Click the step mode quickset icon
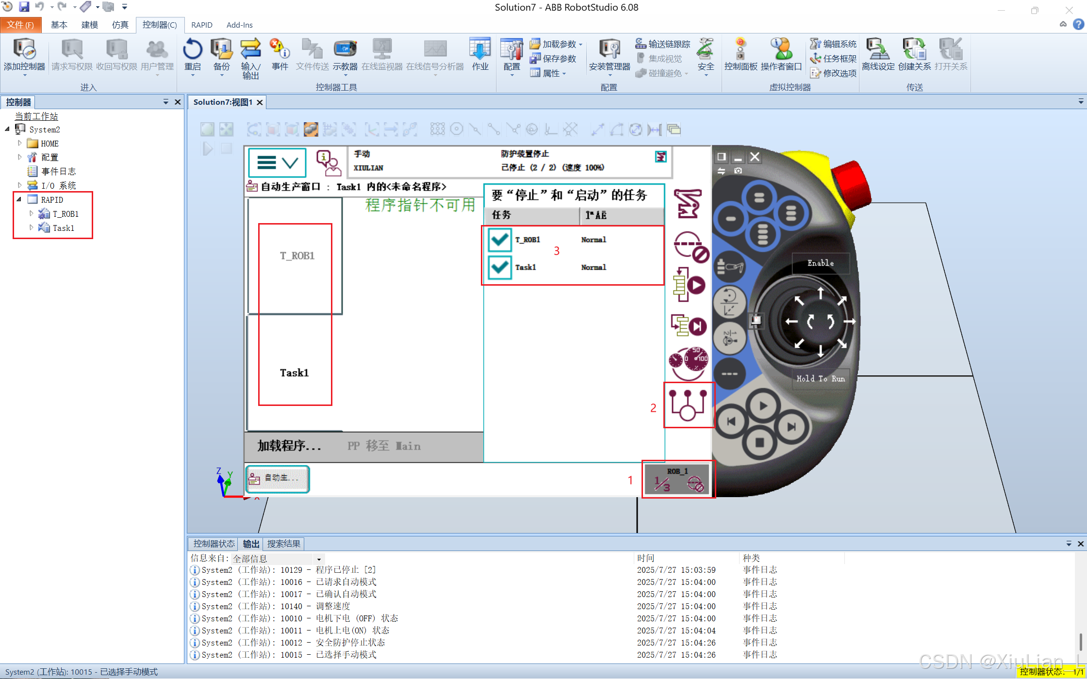This screenshot has height=679, width=1087. click(689, 325)
